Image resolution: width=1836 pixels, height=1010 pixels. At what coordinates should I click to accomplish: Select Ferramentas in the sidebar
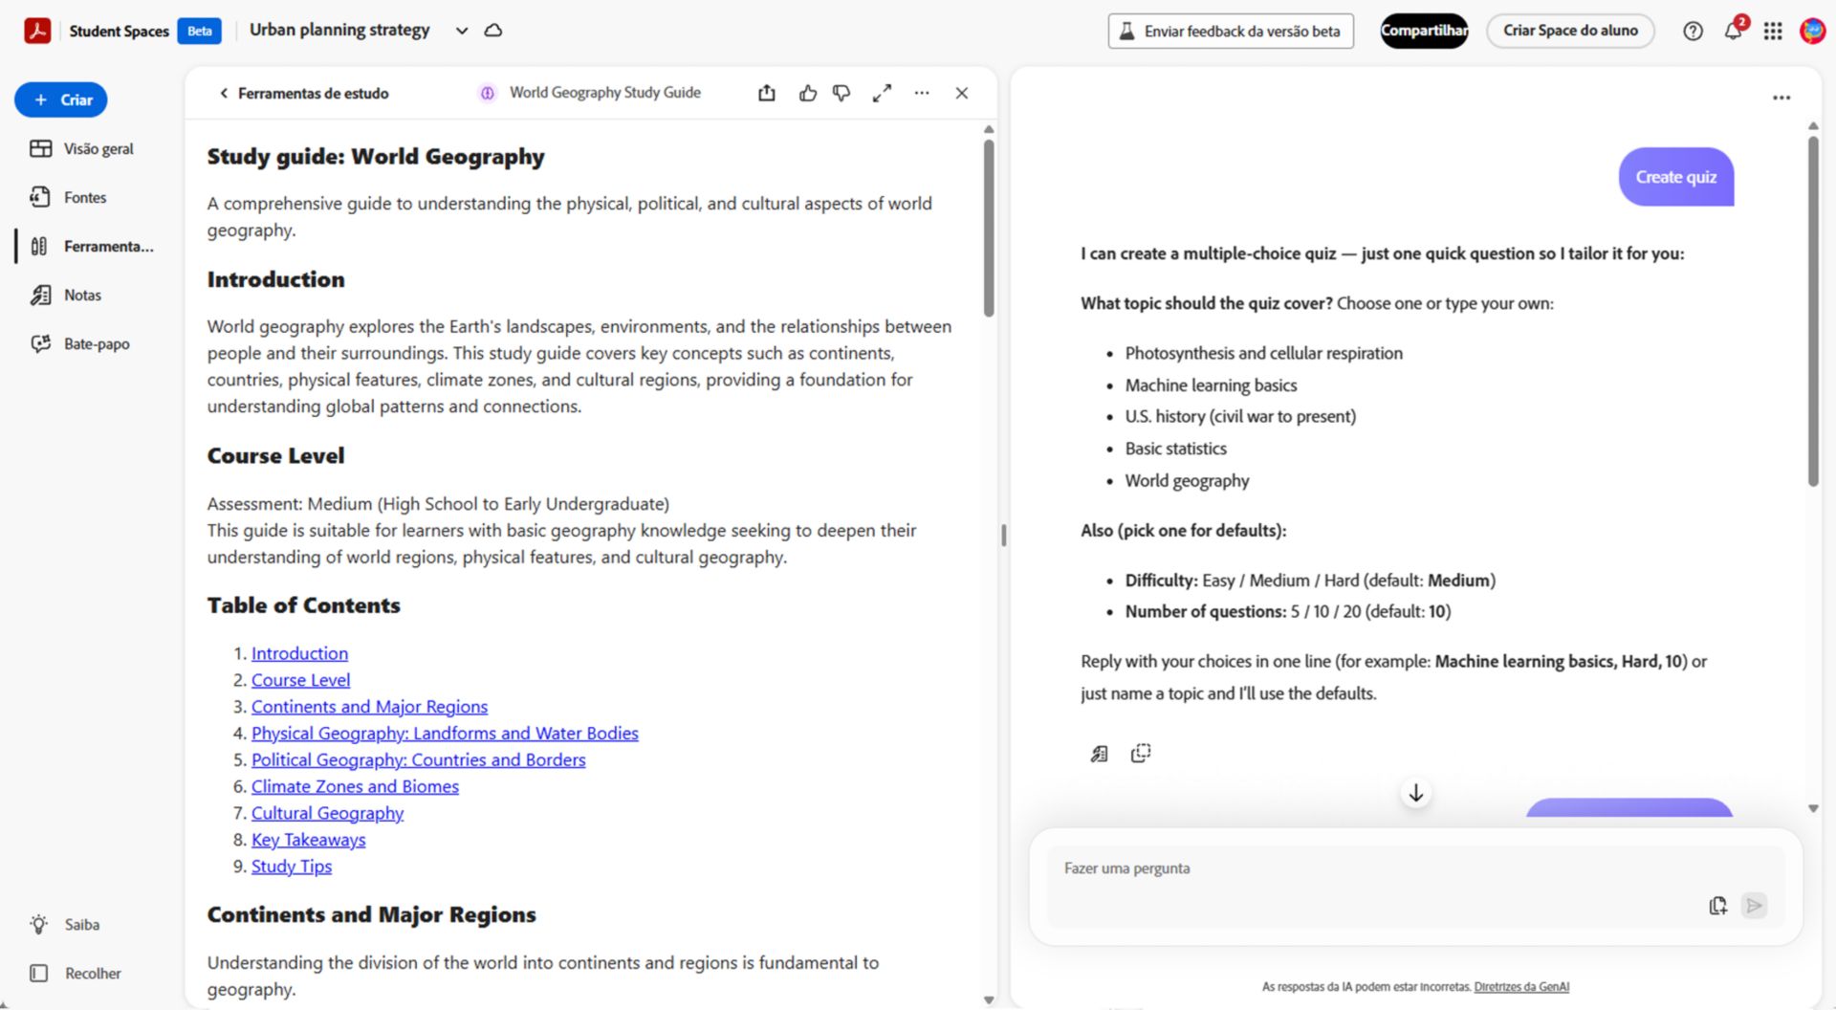click(91, 246)
